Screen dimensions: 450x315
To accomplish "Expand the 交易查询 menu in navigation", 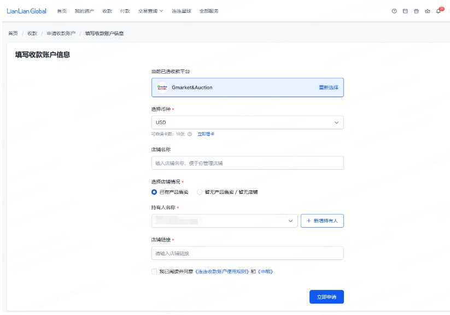I will coord(150,11).
